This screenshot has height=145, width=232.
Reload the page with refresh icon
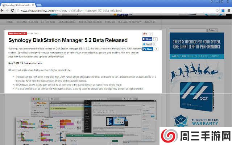pos(12,11)
